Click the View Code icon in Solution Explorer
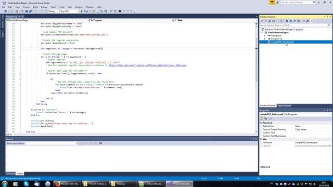 coord(303,21)
